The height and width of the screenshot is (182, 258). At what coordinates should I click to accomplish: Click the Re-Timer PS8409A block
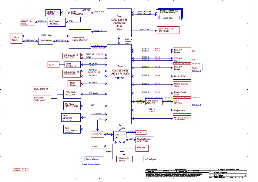click(57, 22)
